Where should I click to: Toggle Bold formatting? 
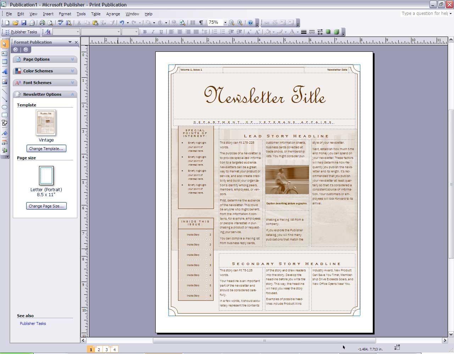[145, 32]
